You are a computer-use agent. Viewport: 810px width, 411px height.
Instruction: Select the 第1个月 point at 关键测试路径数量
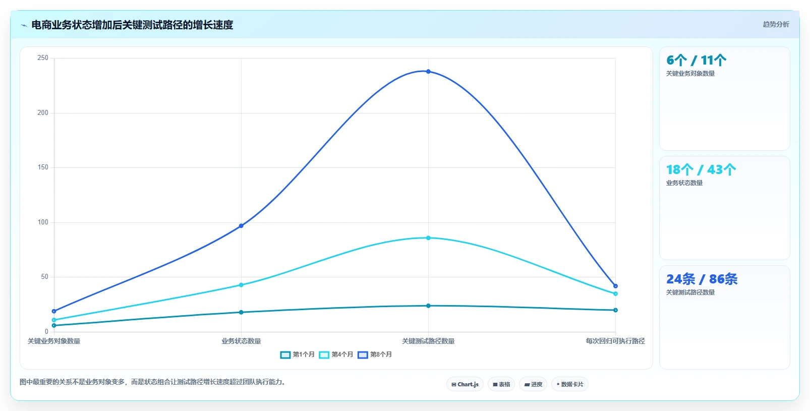pyautogui.click(x=428, y=306)
